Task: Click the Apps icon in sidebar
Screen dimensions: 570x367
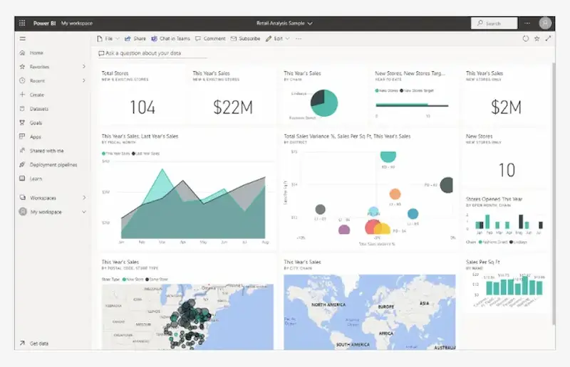Action: [22, 137]
